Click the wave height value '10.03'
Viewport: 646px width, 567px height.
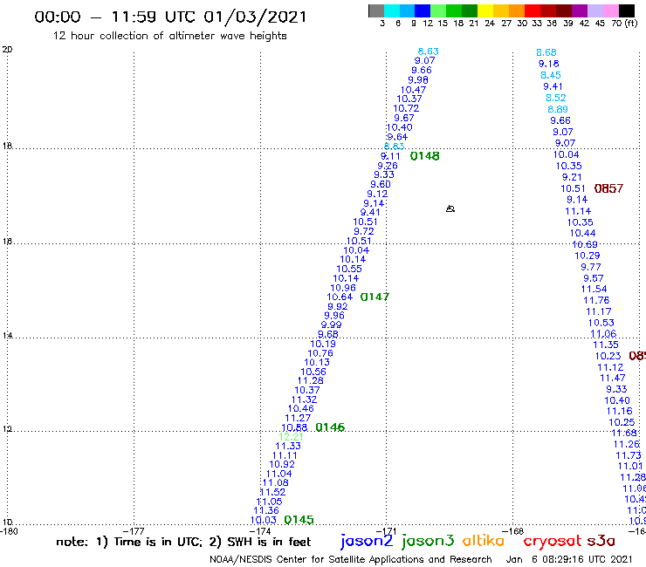pos(264,520)
